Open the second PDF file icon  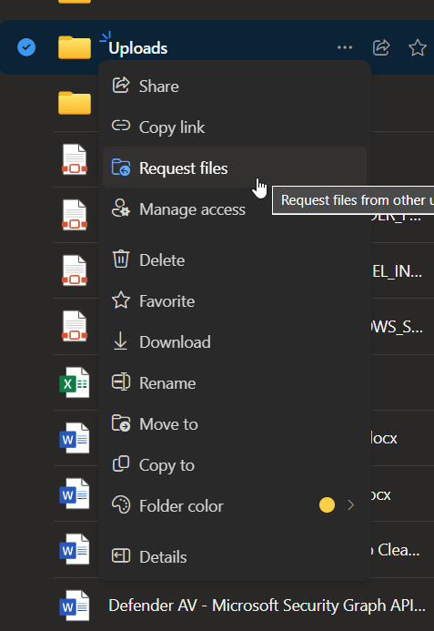(x=75, y=215)
